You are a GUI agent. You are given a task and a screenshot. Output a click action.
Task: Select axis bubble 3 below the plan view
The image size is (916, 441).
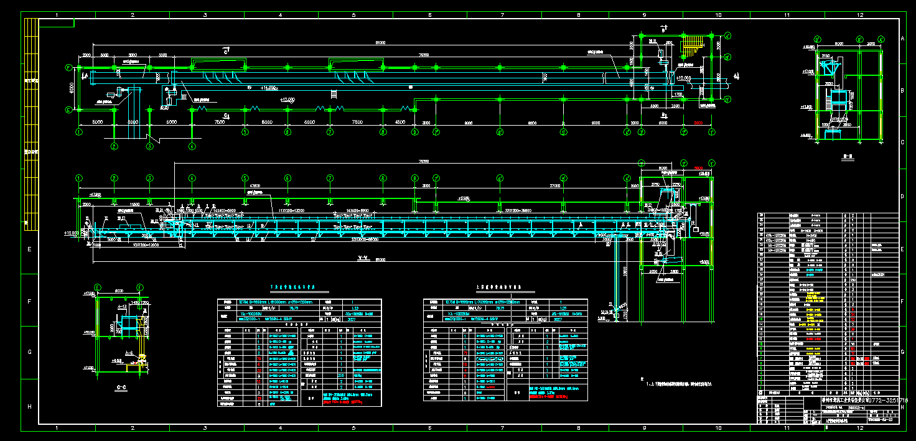(x=149, y=147)
